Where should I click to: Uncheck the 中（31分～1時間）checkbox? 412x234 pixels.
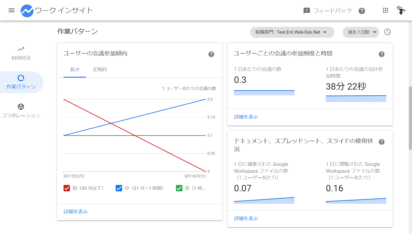[119, 188]
